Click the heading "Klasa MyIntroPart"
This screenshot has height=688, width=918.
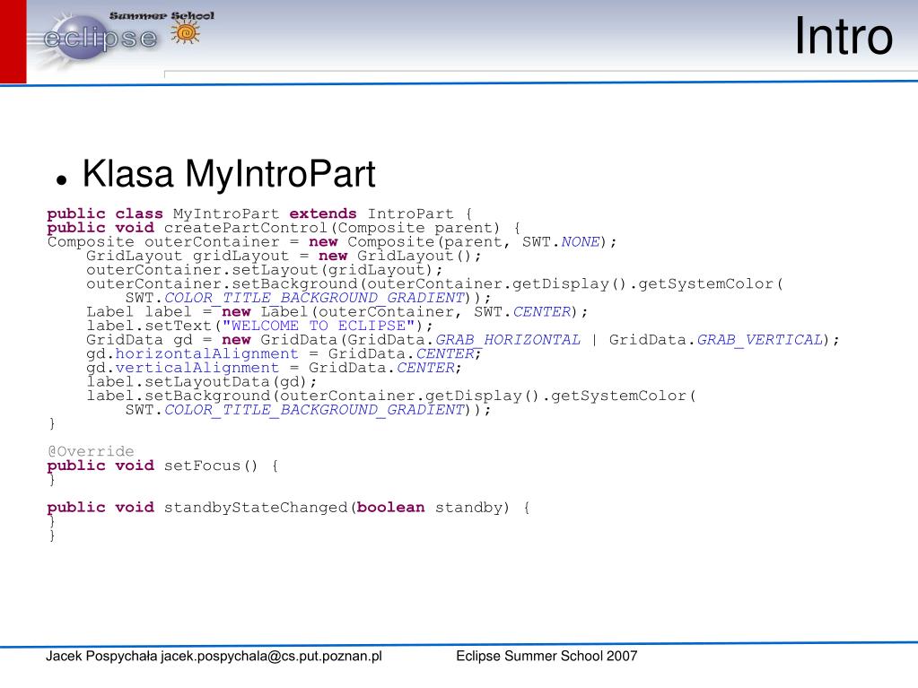229,174
